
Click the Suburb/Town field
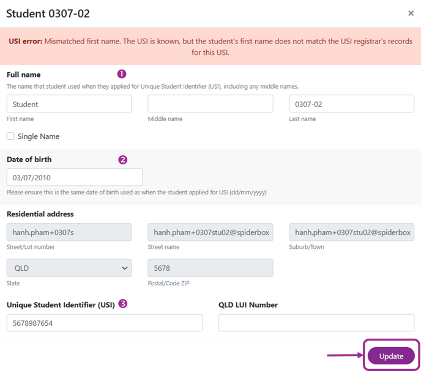(x=351, y=232)
